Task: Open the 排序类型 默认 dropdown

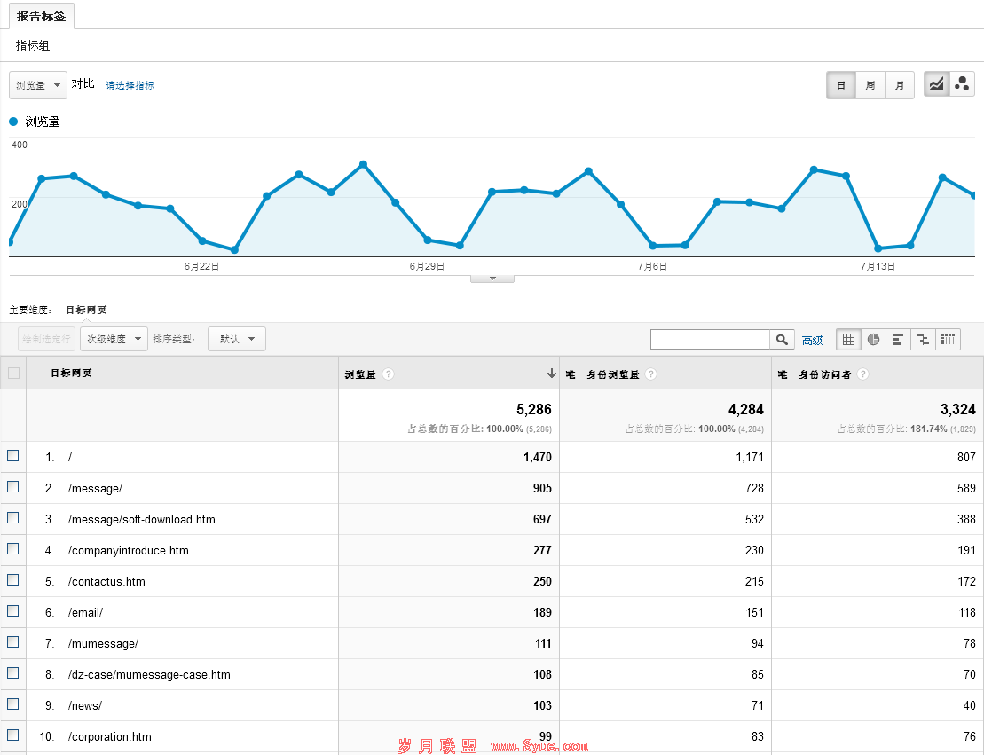Action: coord(237,339)
